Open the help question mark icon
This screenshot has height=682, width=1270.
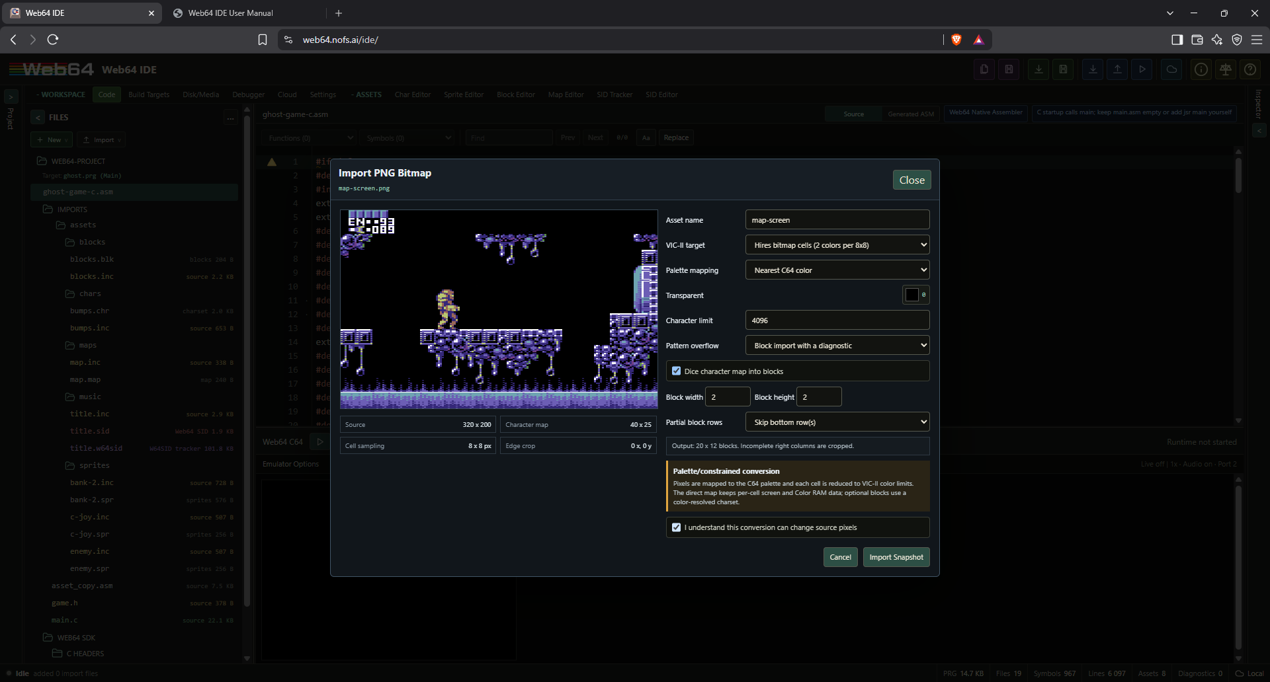(1250, 69)
